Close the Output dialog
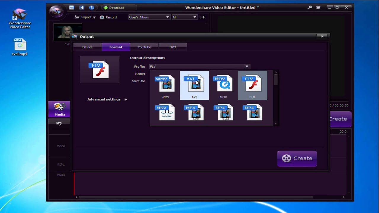The width and height of the screenshot is (379, 213). click(x=322, y=36)
